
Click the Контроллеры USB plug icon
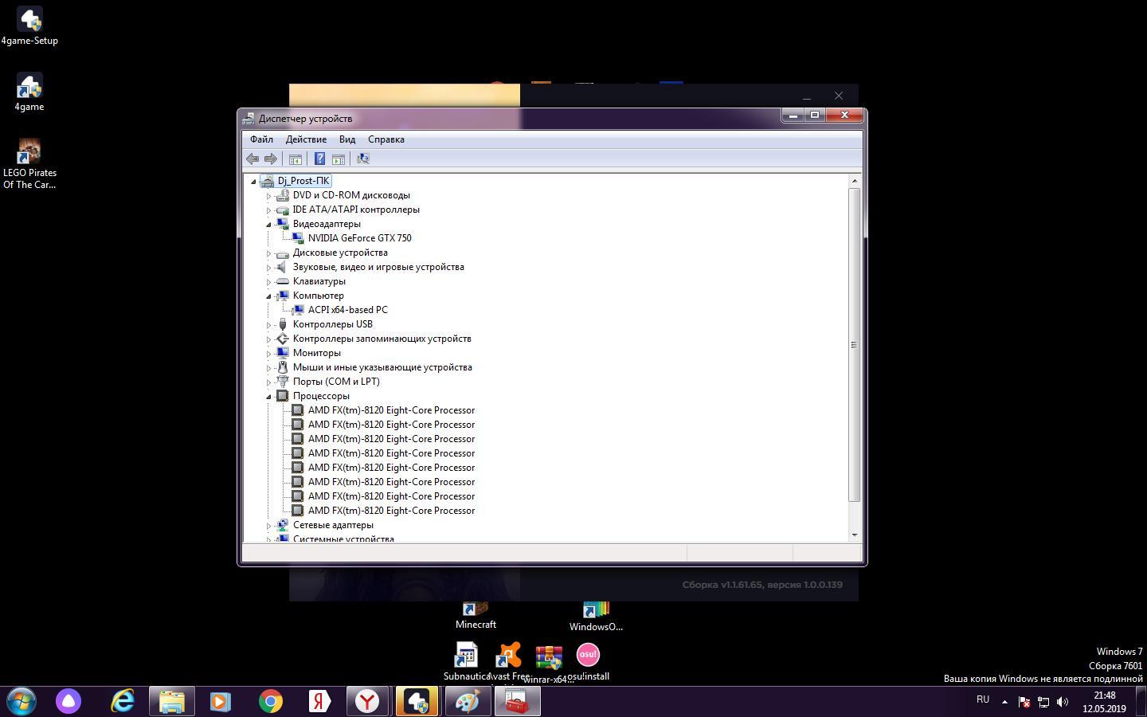[282, 324]
